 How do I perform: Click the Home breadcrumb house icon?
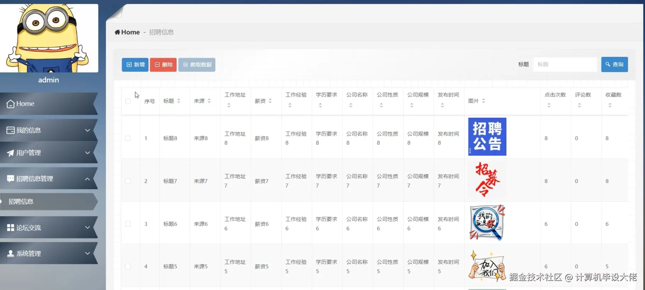point(117,32)
